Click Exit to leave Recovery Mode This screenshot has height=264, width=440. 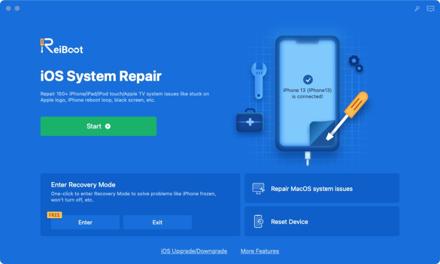point(157,222)
